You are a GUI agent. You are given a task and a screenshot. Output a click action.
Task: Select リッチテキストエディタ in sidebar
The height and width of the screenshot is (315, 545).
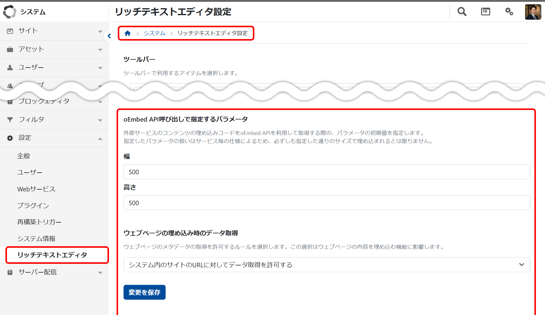point(52,255)
